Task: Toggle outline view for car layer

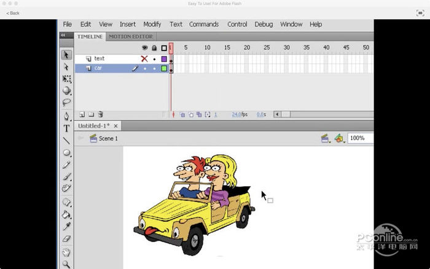Action: 164,69
